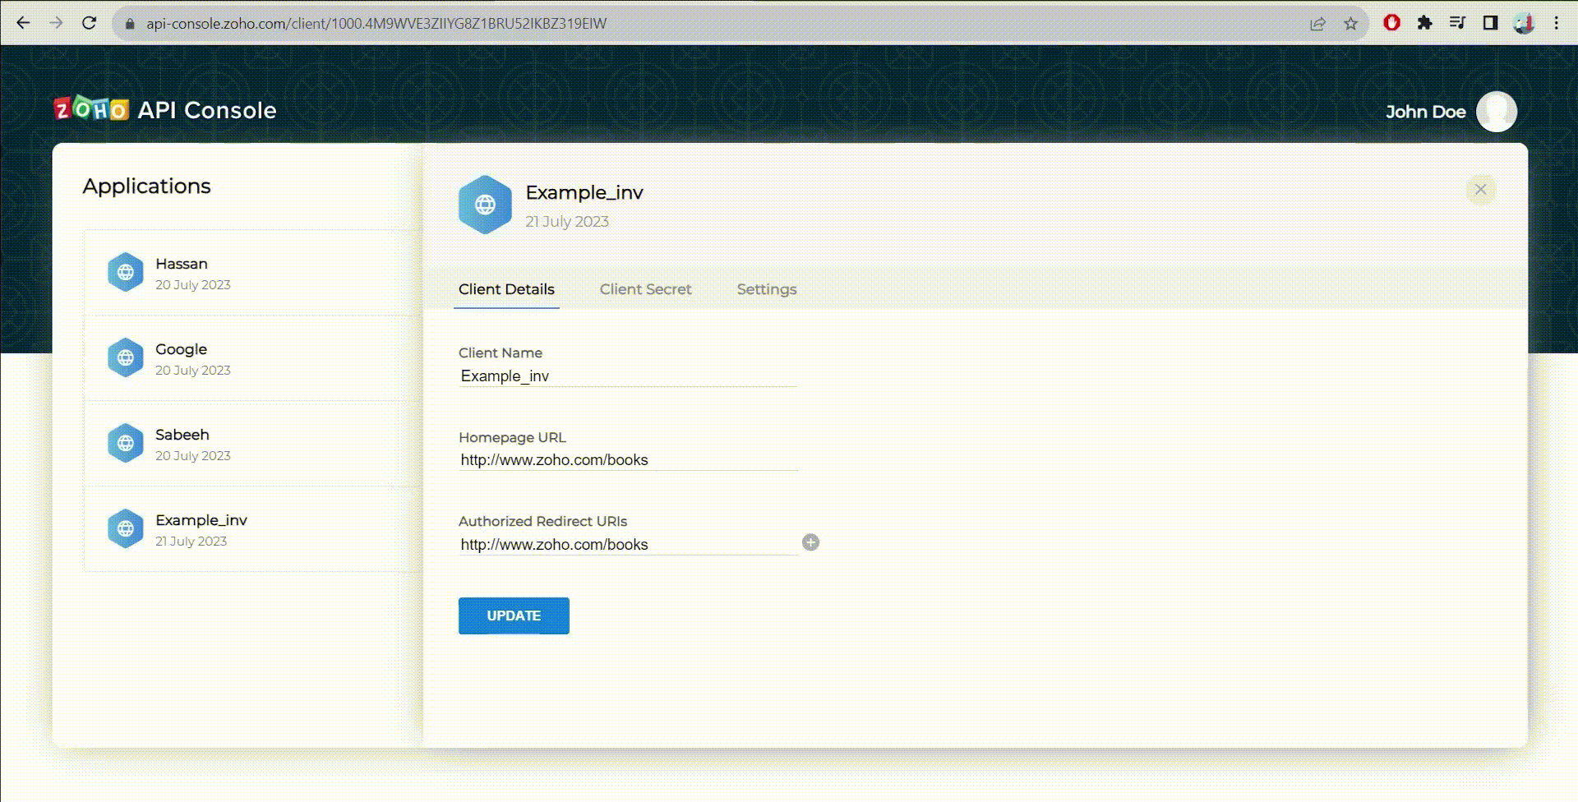Open browser extensions puzzle icon
This screenshot has height=802, width=1578.
(1424, 23)
